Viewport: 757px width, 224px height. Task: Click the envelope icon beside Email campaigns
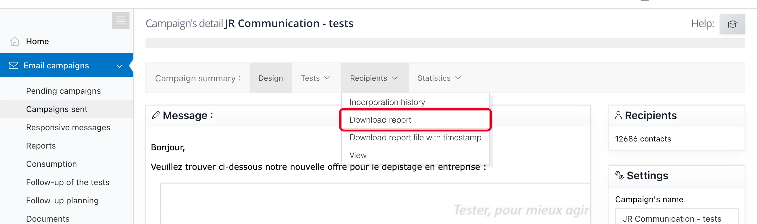click(x=13, y=65)
